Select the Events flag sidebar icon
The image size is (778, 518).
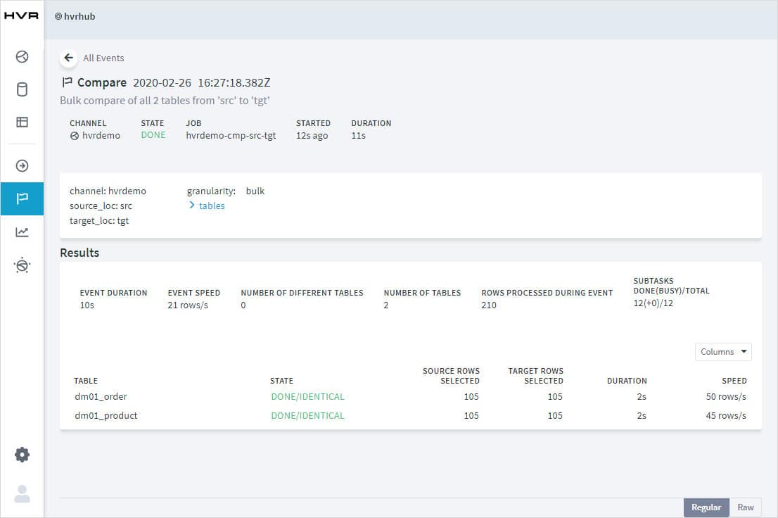(x=22, y=198)
